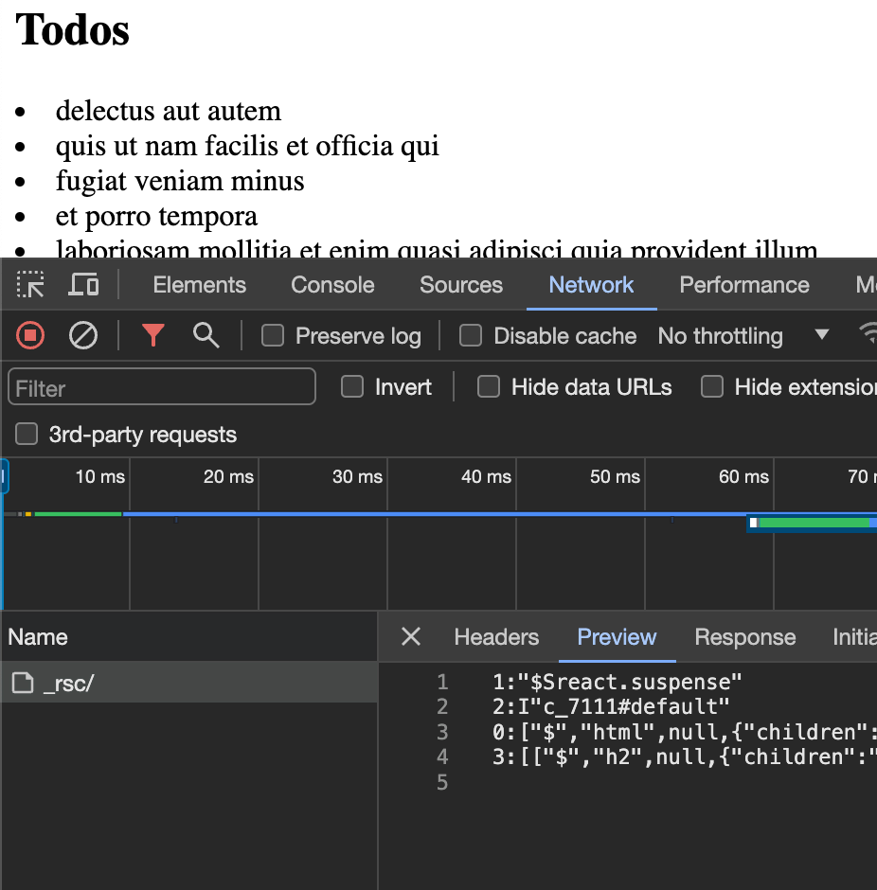The image size is (877, 890).
Task: Select the inspect element tool
Action: pos(29,284)
